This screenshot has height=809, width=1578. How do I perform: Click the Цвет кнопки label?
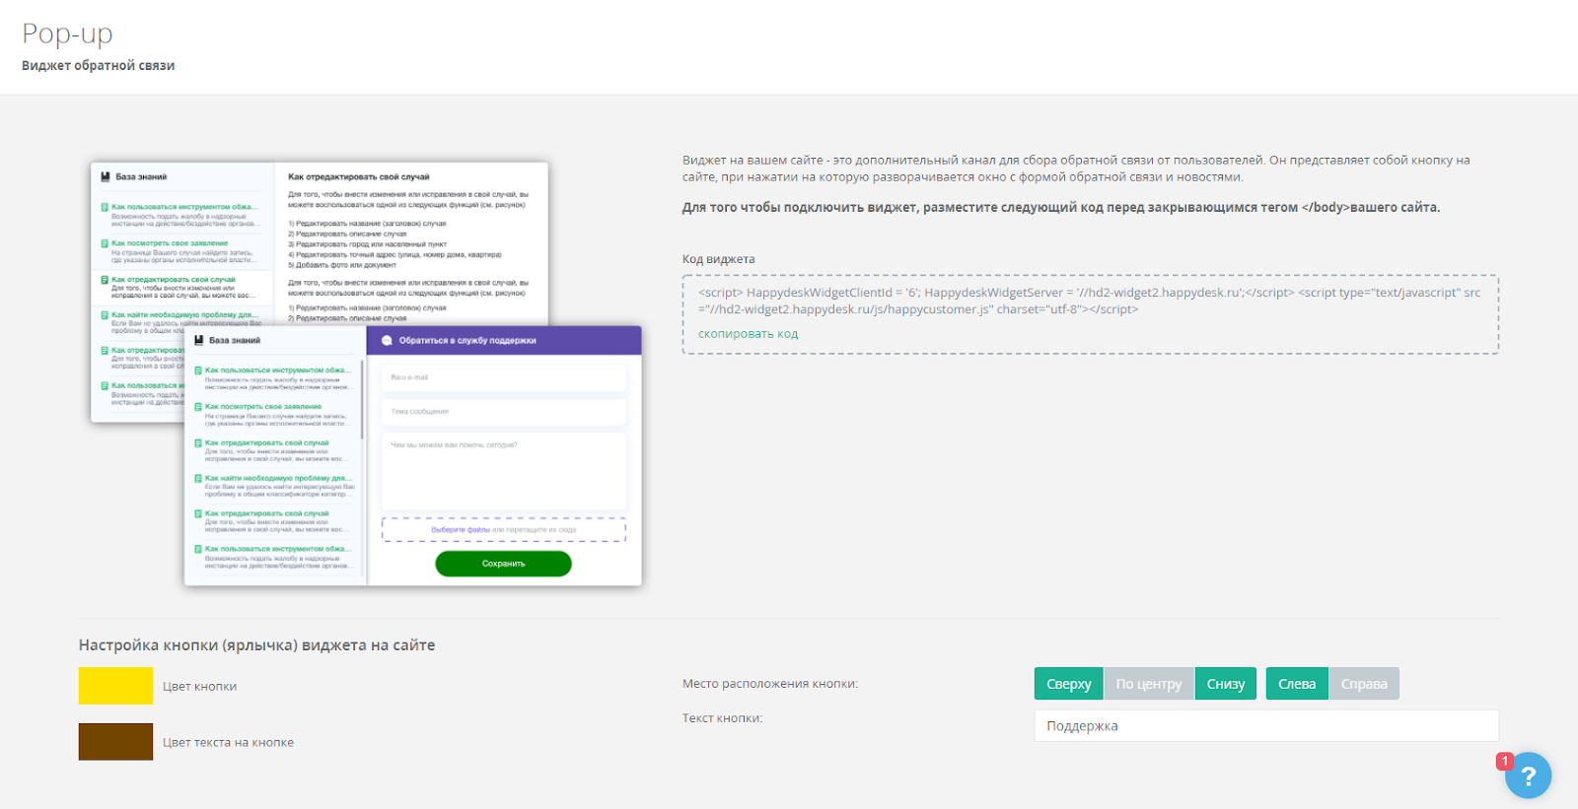200,687
